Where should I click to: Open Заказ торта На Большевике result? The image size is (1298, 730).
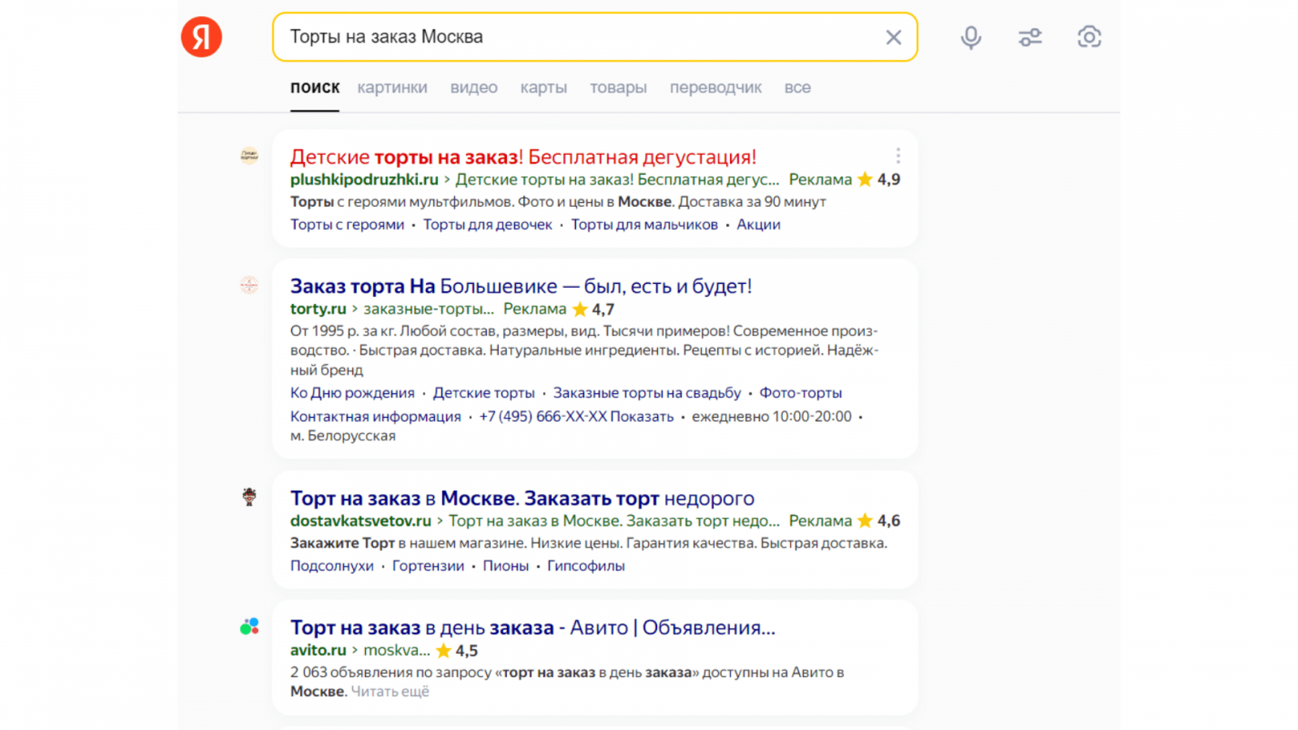point(521,286)
